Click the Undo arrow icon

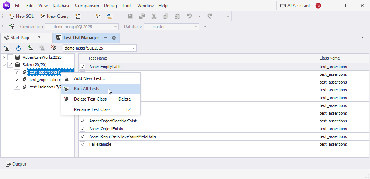pyautogui.click(x=189, y=16)
